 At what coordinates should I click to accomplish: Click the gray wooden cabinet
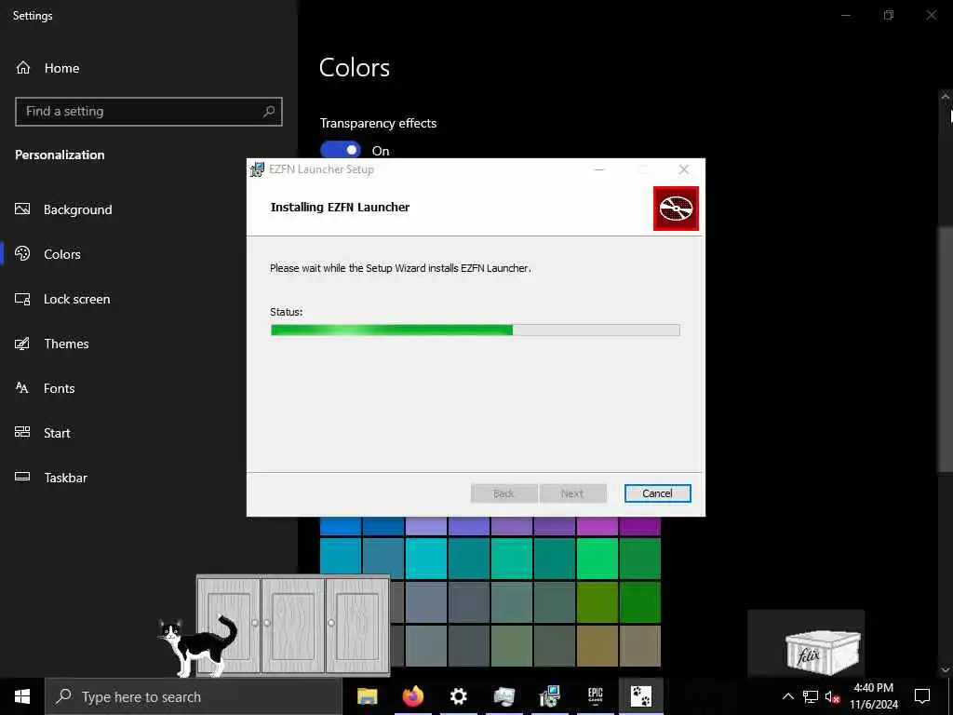pyautogui.click(x=293, y=625)
